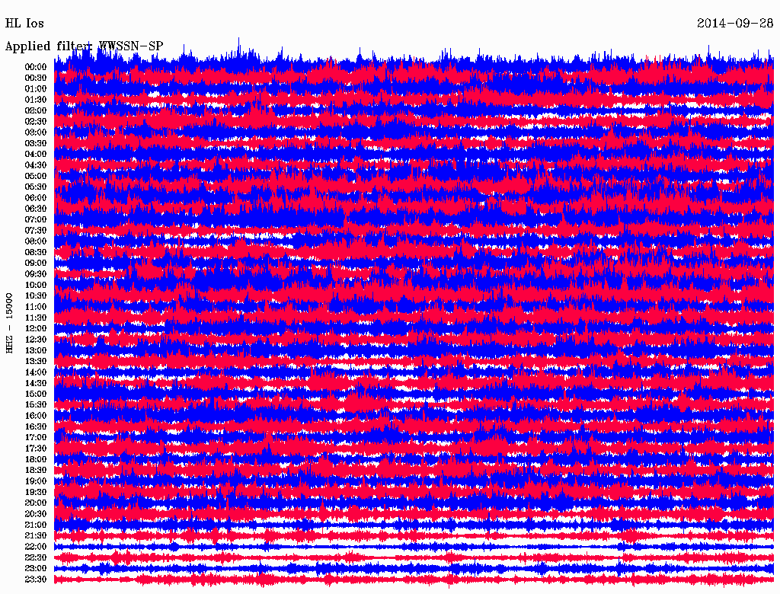Select the 12:00 time label

(x=35, y=328)
